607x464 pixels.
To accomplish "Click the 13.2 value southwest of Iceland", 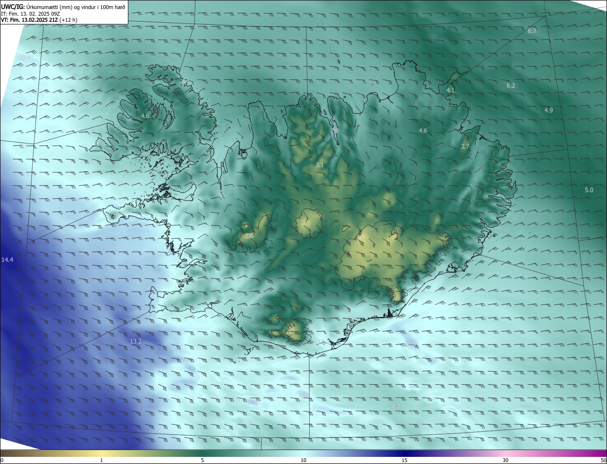I will click(136, 341).
